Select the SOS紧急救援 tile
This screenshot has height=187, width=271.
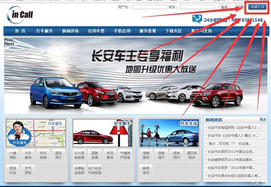[x=79, y=155]
